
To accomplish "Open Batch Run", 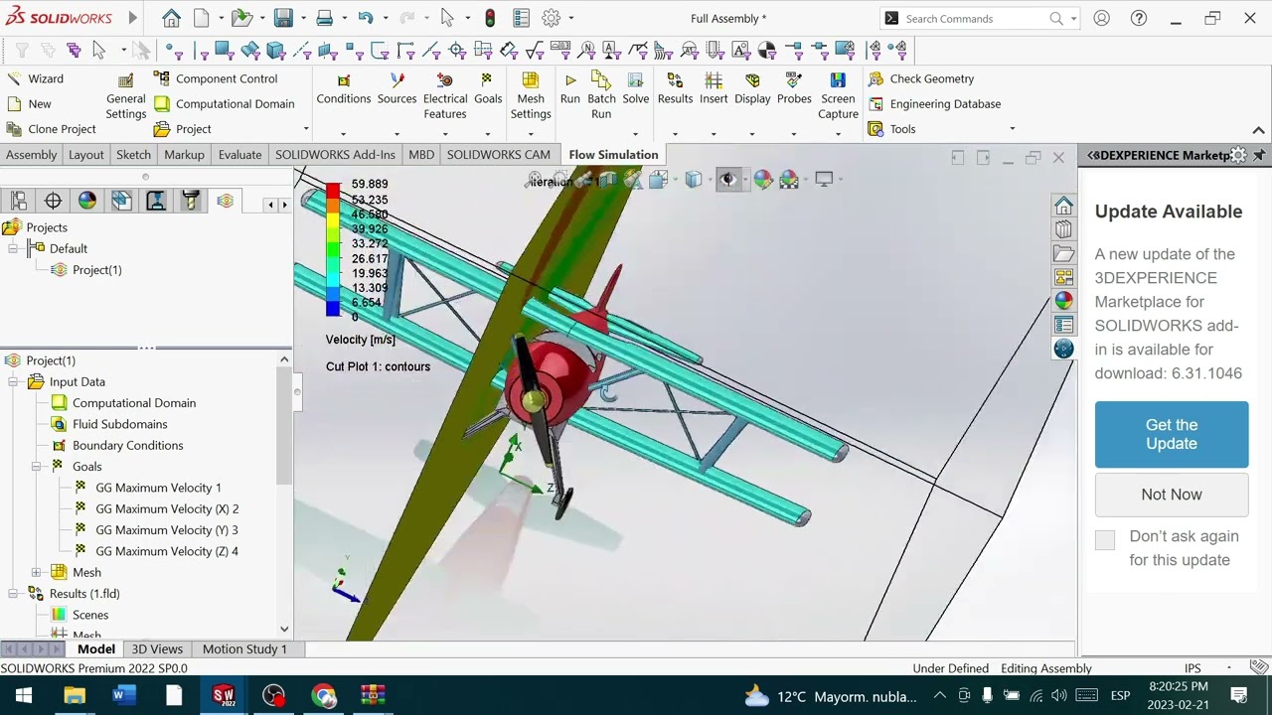I will (x=601, y=96).
